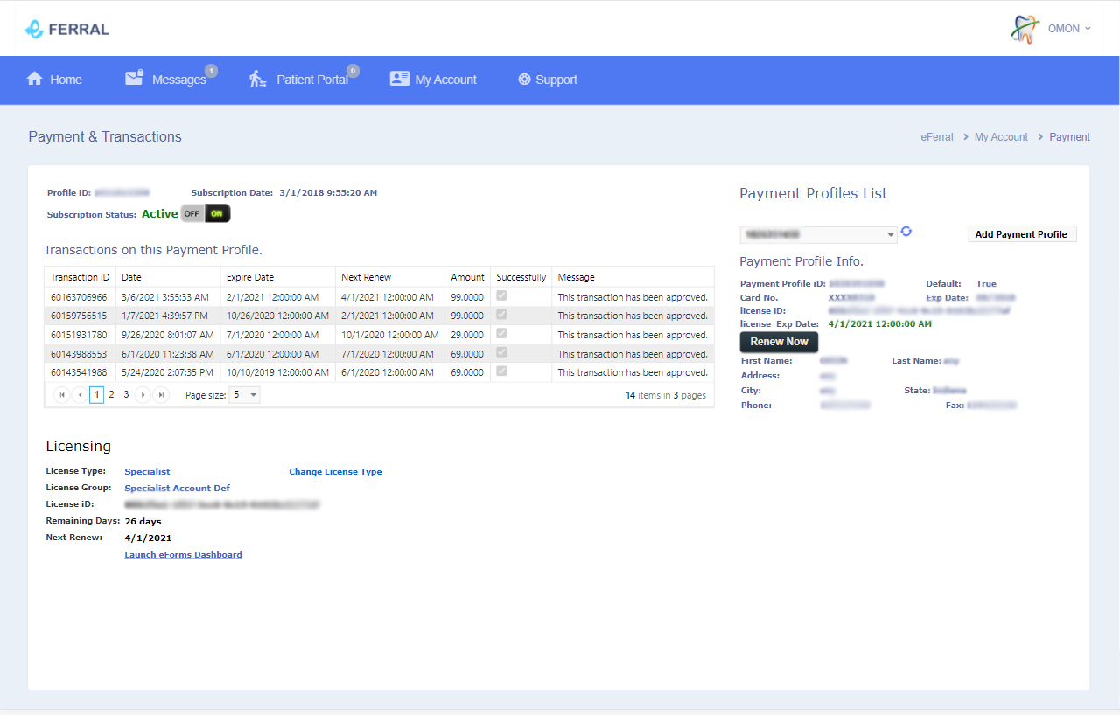Select page 2 of transactions
The height and width of the screenshot is (715, 1120).
pos(111,395)
